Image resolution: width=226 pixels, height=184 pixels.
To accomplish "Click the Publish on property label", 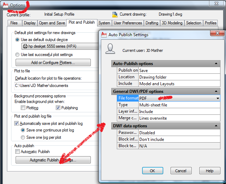I will [128, 70].
